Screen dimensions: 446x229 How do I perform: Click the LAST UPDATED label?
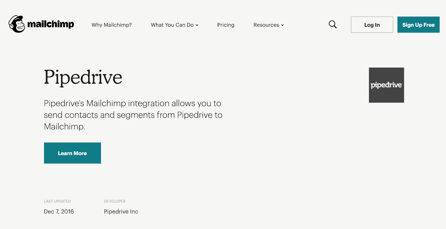[x=57, y=201]
